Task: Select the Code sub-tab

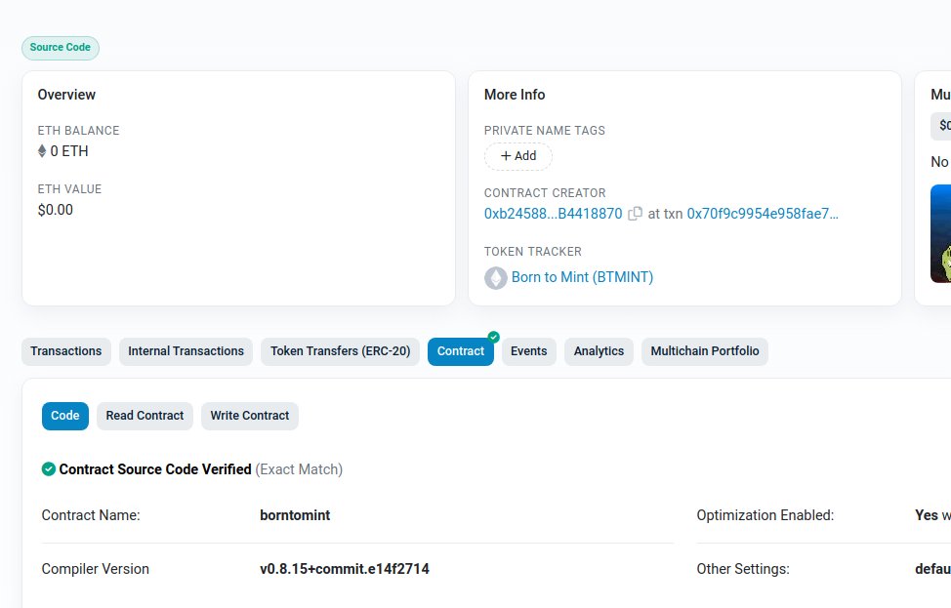Action: click(64, 416)
